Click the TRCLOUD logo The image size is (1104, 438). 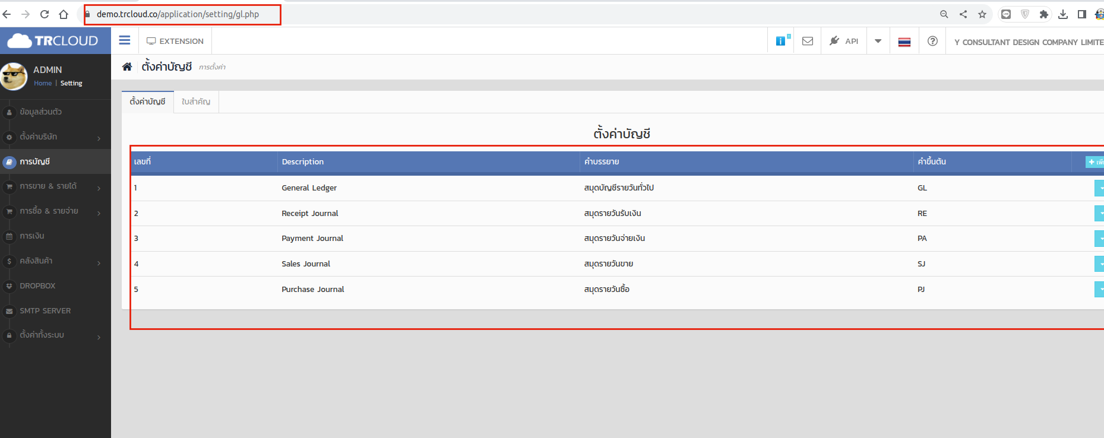coord(53,40)
